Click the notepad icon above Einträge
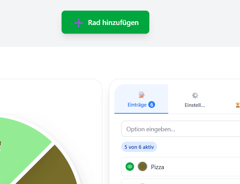 click(x=141, y=95)
